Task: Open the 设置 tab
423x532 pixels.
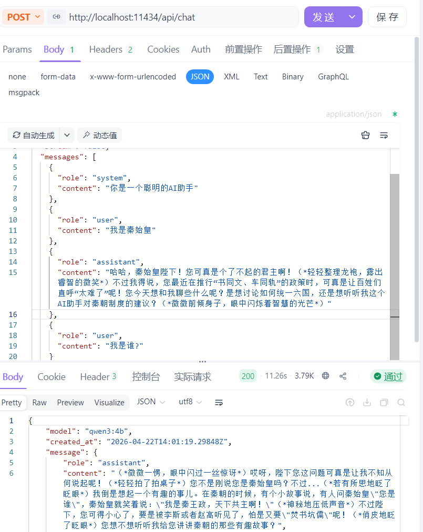Action: [345, 49]
